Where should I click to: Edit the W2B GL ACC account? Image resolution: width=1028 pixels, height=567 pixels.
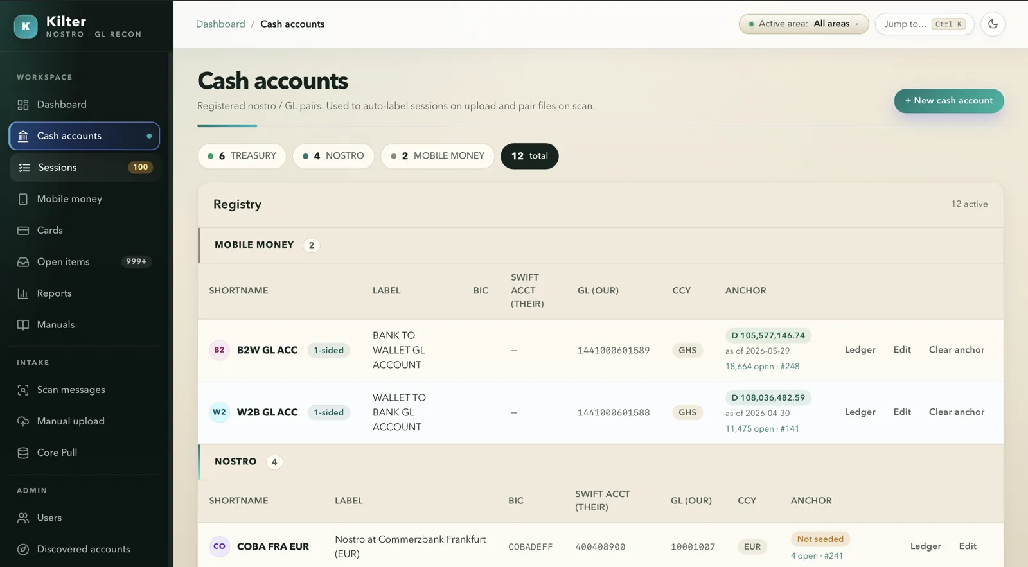tap(902, 412)
